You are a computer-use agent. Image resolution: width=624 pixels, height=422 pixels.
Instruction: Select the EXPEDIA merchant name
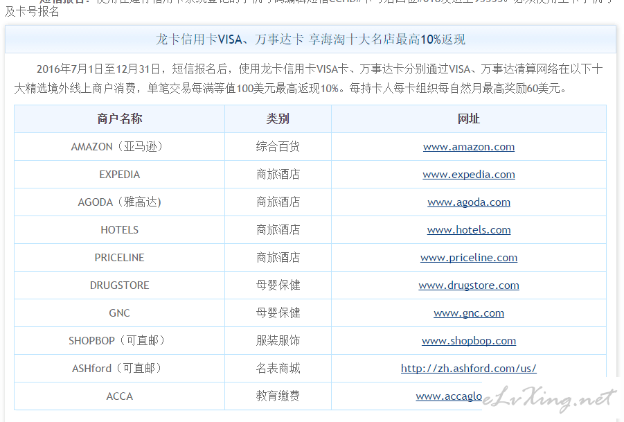(119, 175)
